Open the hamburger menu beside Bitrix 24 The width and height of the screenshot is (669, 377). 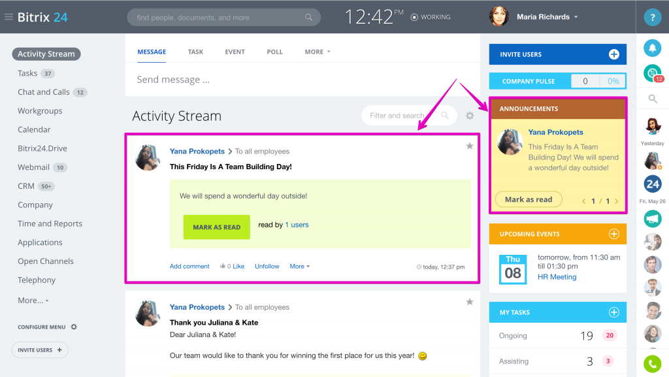8,17
